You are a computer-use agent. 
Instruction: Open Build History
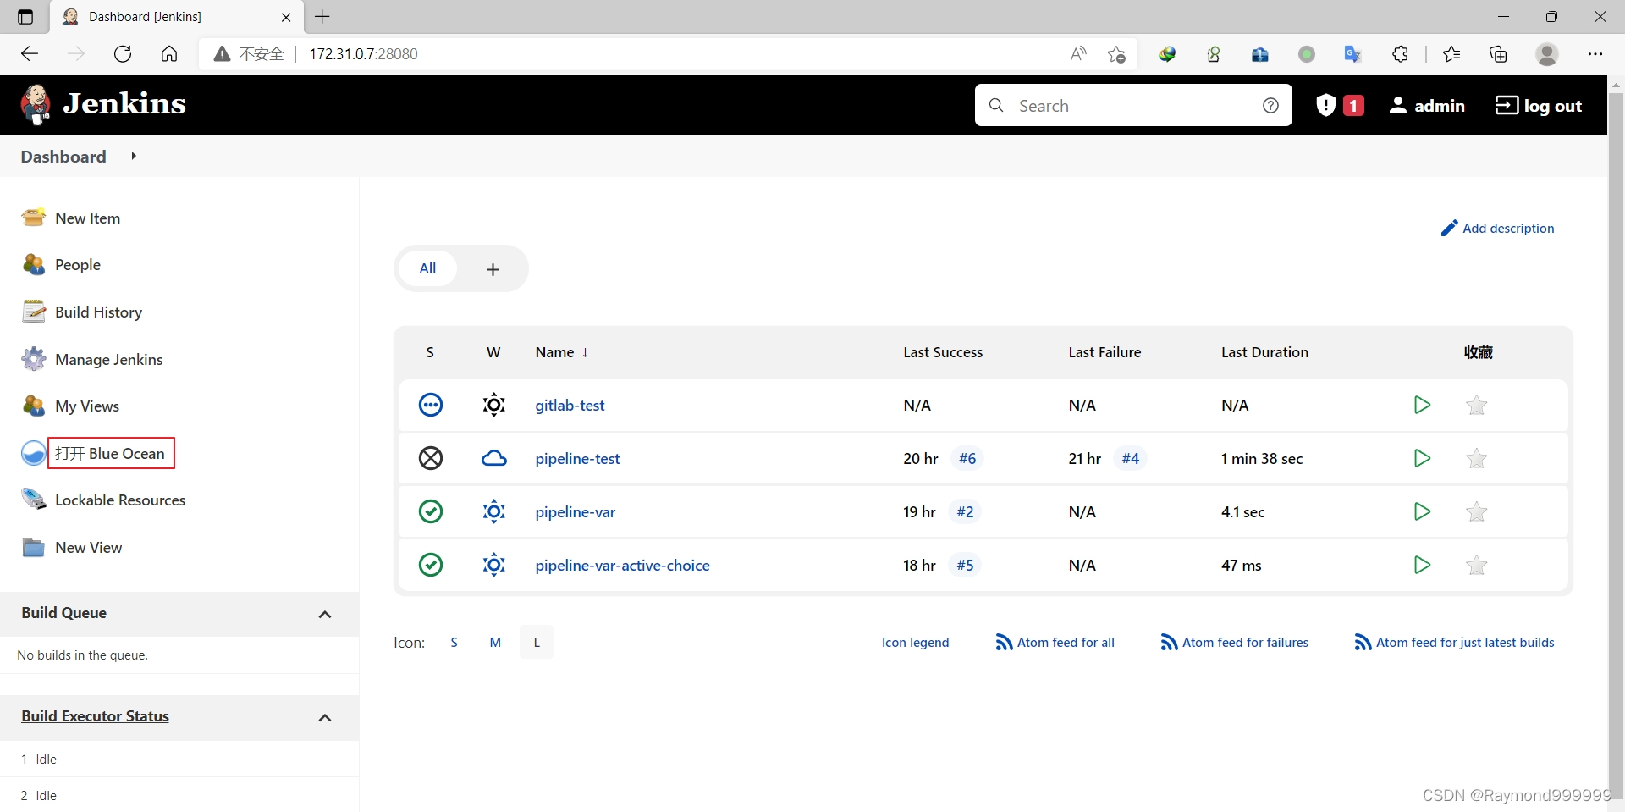[x=82, y=312]
